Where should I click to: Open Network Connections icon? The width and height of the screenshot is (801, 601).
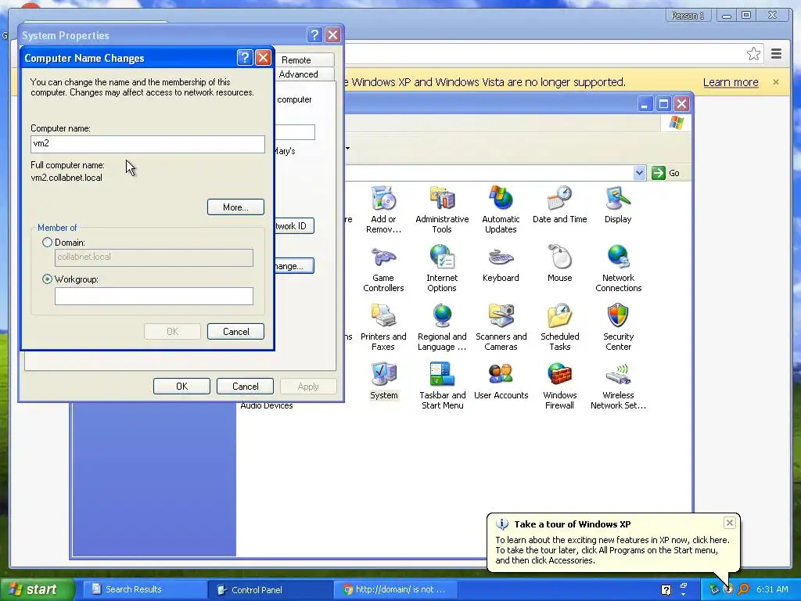click(x=618, y=268)
